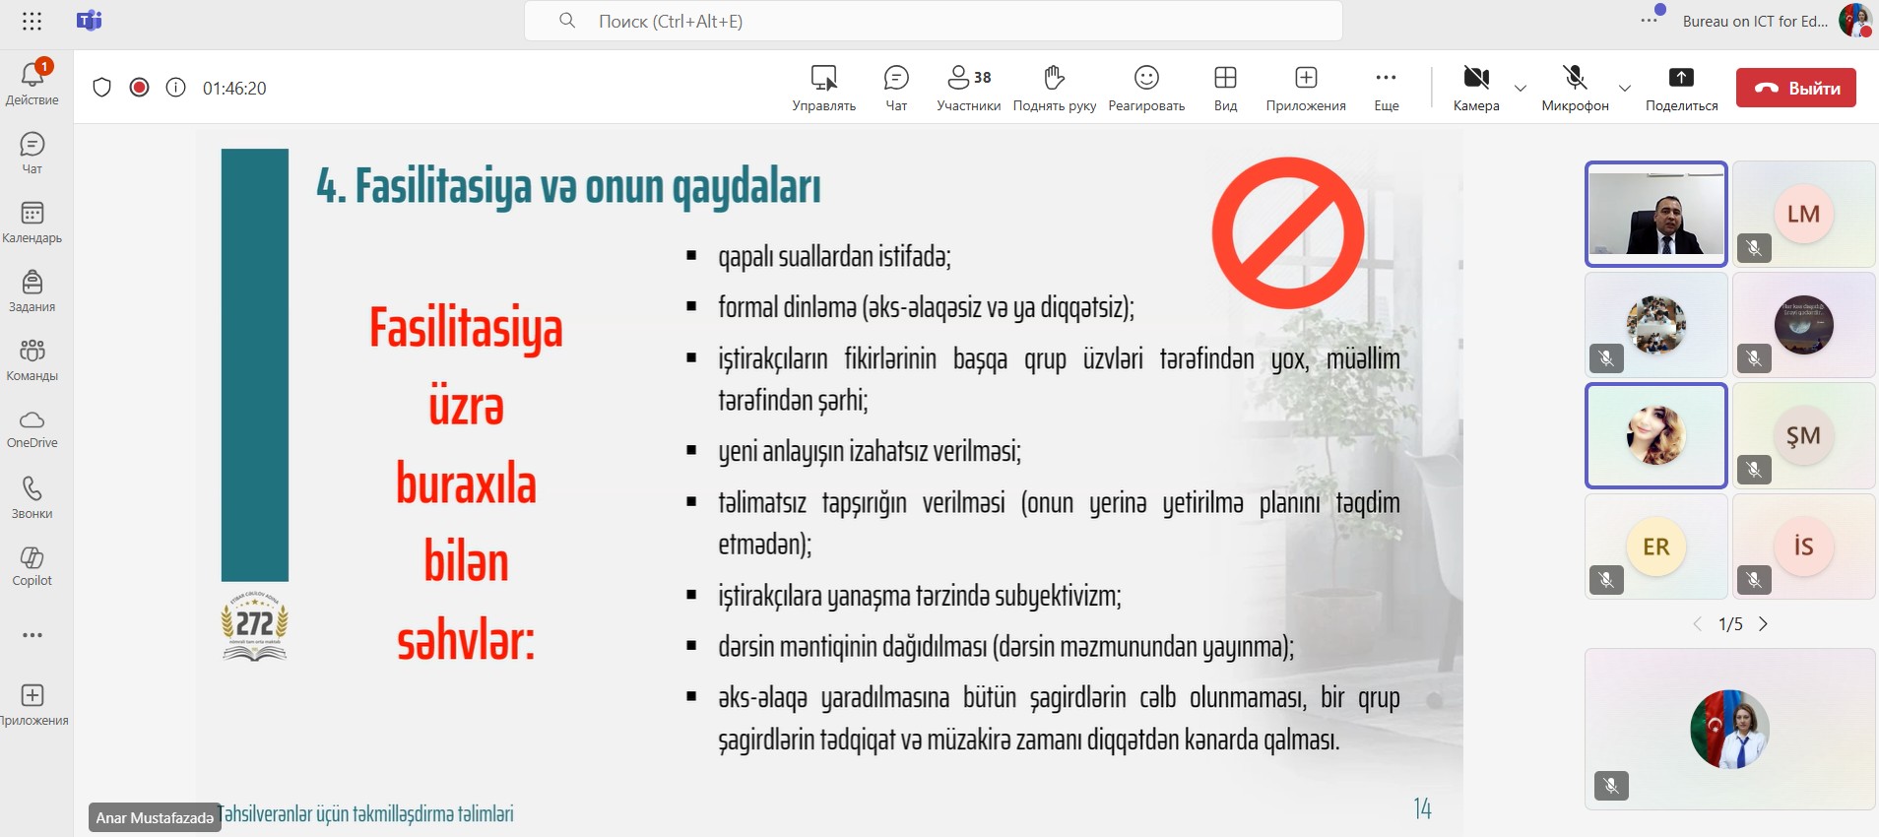Select the group photo participant tile
The image size is (1879, 837).
pos(1656,325)
